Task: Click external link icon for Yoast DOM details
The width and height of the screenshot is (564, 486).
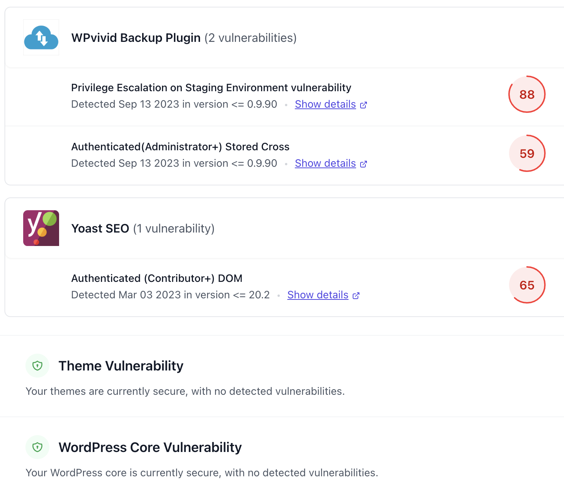Action: click(x=356, y=295)
